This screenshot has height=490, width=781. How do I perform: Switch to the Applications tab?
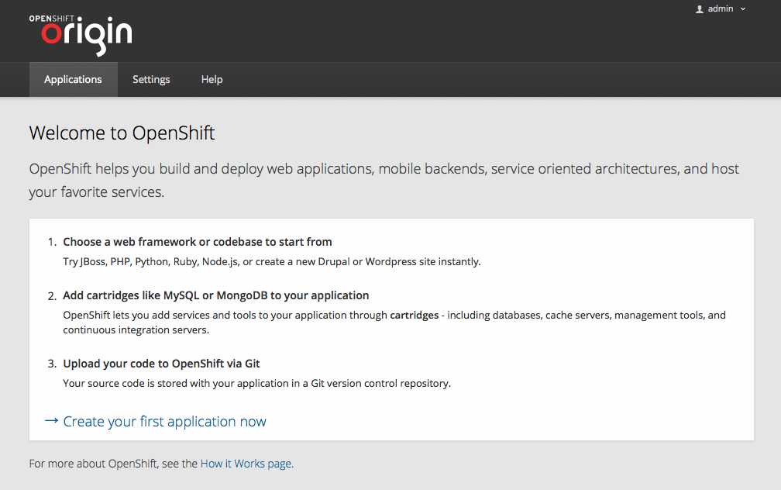click(x=73, y=79)
